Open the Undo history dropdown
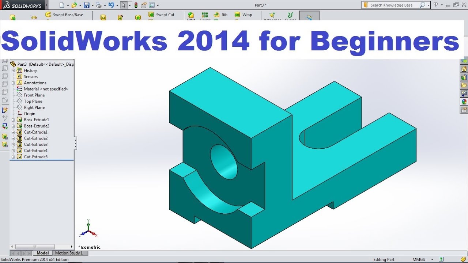The image size is (468, 263). click(x=117, y=5)
